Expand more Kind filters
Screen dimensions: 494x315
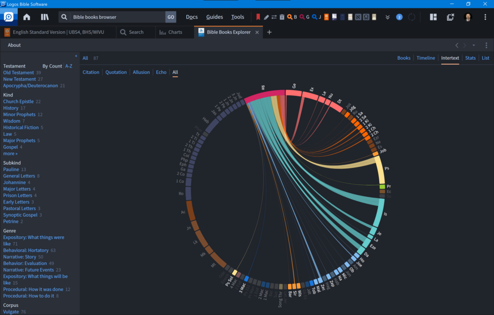point(11,154)
